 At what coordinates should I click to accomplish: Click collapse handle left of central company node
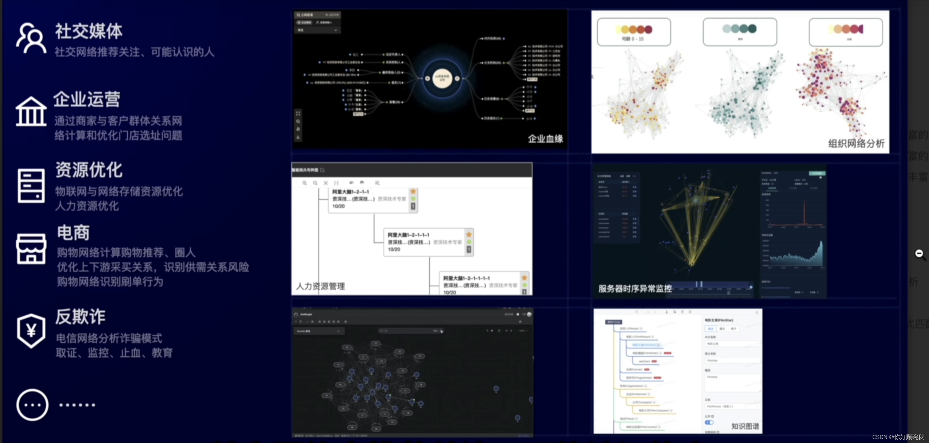click(x=427, y=78)
